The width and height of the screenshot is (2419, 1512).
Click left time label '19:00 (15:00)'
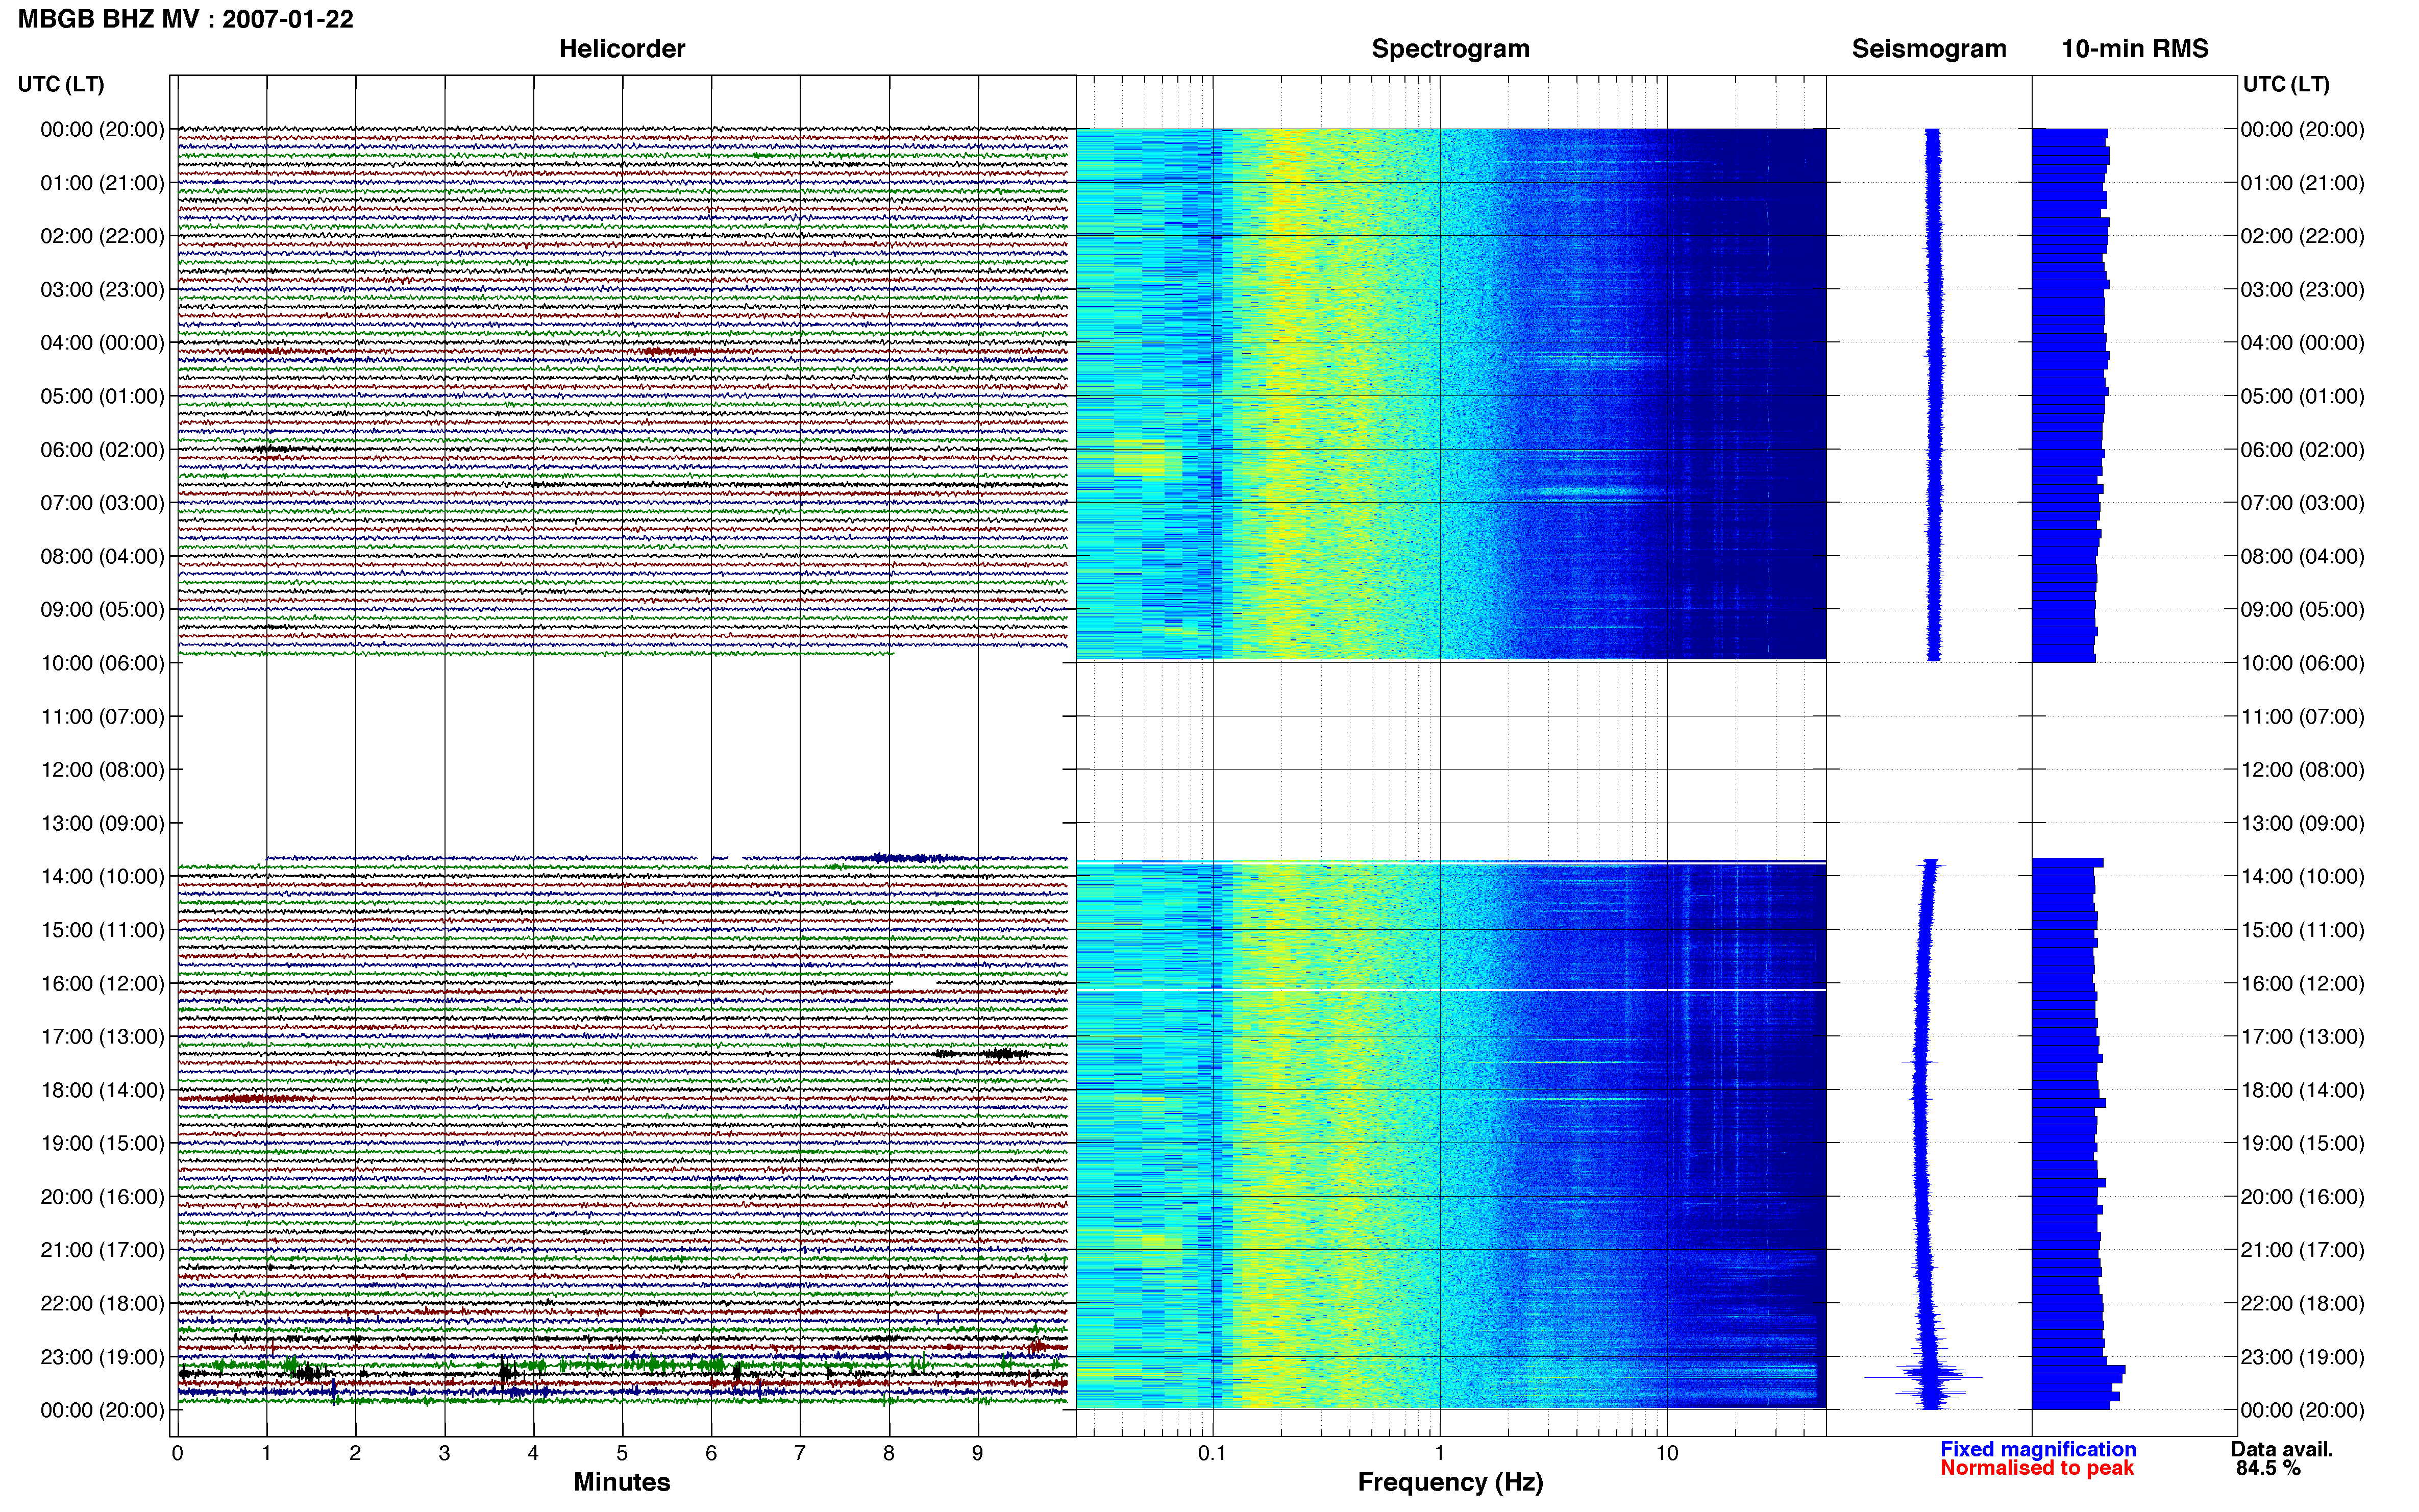(102, 1143)
